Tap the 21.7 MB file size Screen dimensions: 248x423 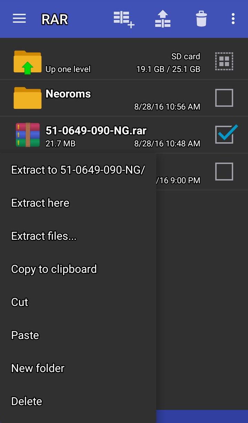(60, 143)
